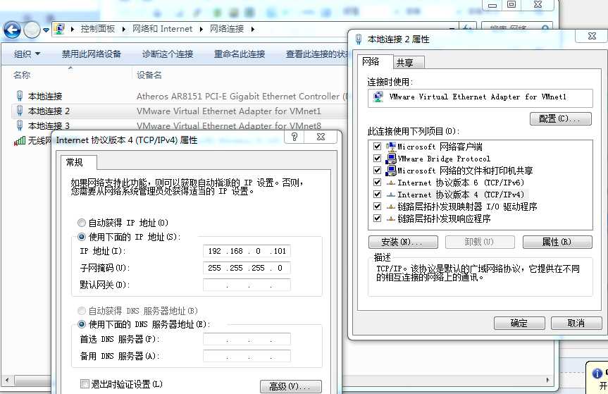Viewport: 608px width, 394px height.
Task: Expand the root arrow before 控制面板 breadcrumb
Action: click(x=73, y=29)
